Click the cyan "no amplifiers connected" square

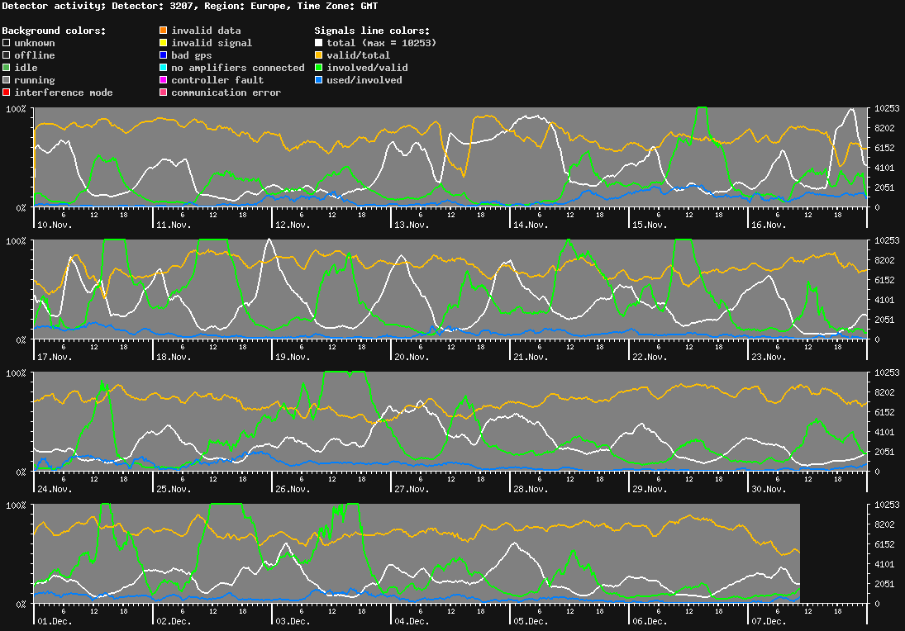click(163, 67)
